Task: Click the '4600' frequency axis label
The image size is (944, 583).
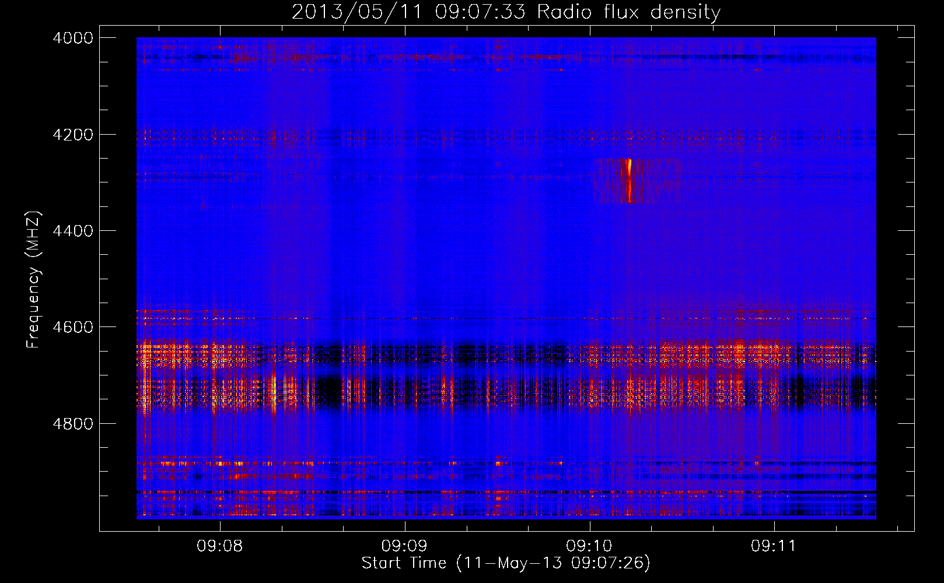Action: coord(73,327)
